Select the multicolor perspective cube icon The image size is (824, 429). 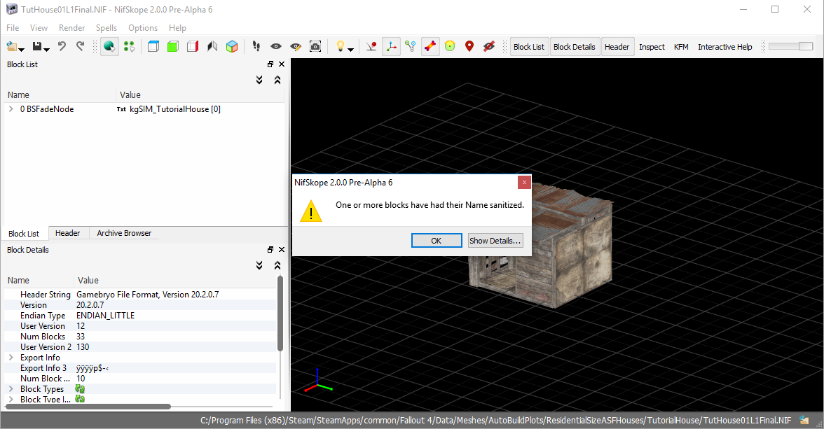click(232, 46)
